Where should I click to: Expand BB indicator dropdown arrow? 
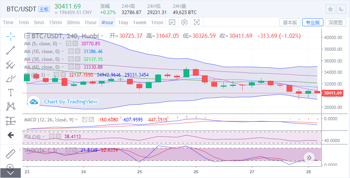click(x=49, y=75)
